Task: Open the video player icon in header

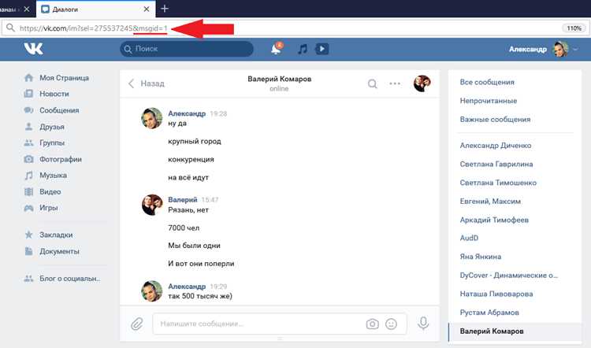Action: pyautogui.click(x=322, y=49)
